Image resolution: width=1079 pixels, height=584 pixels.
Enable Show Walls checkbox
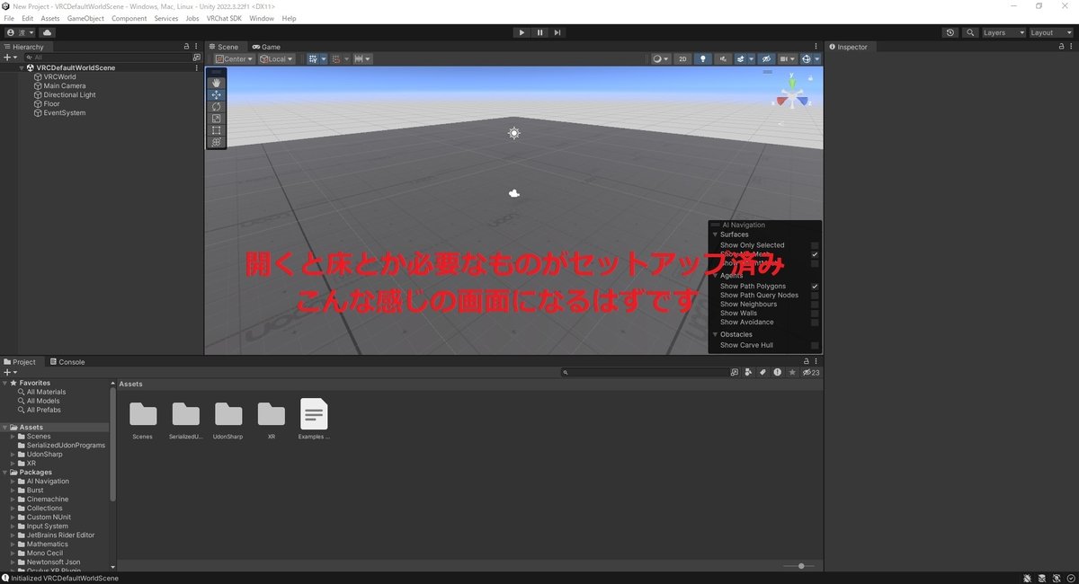[815, 314]
